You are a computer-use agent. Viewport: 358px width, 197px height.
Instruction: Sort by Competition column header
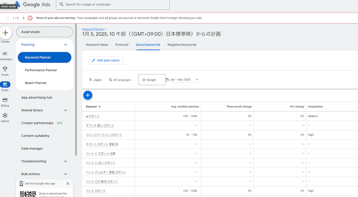coord(315,107)
